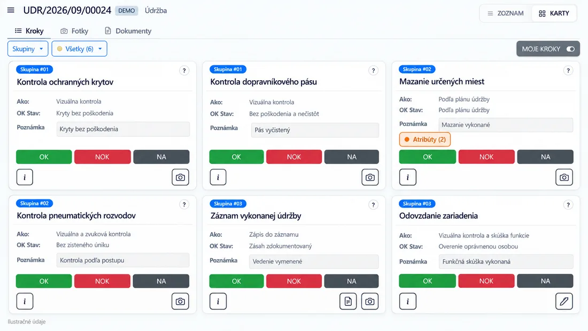Click the Skupina #02 badge above Mazanie určených miest
Viewport: 588px width, 331px height.
(417, 70)
